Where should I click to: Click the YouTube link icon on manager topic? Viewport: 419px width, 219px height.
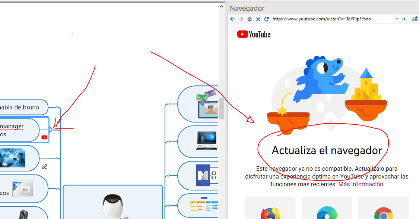click(44, 137)
